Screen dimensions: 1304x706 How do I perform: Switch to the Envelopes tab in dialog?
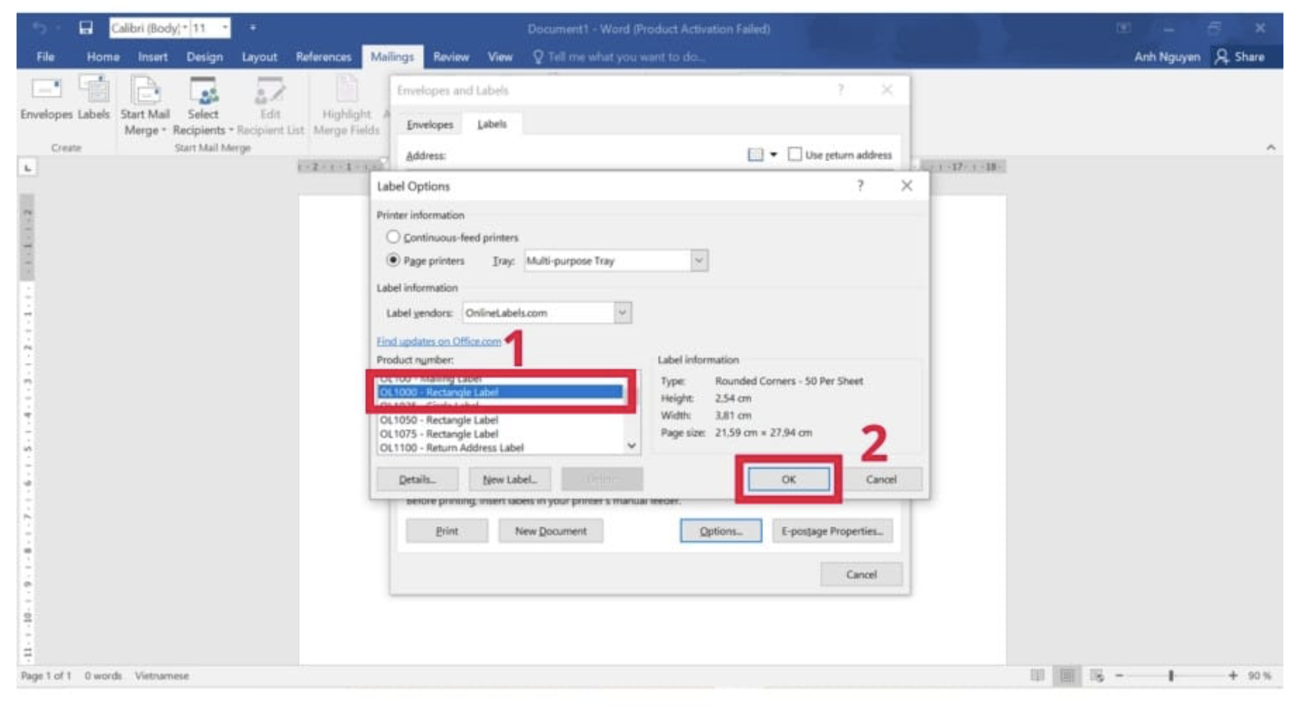[430, 125]
